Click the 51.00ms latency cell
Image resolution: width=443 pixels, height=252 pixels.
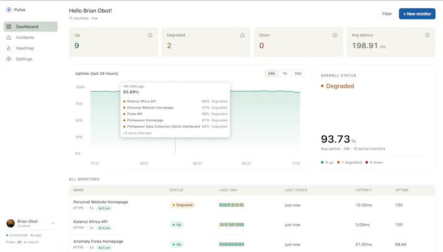tap(364, 244)
